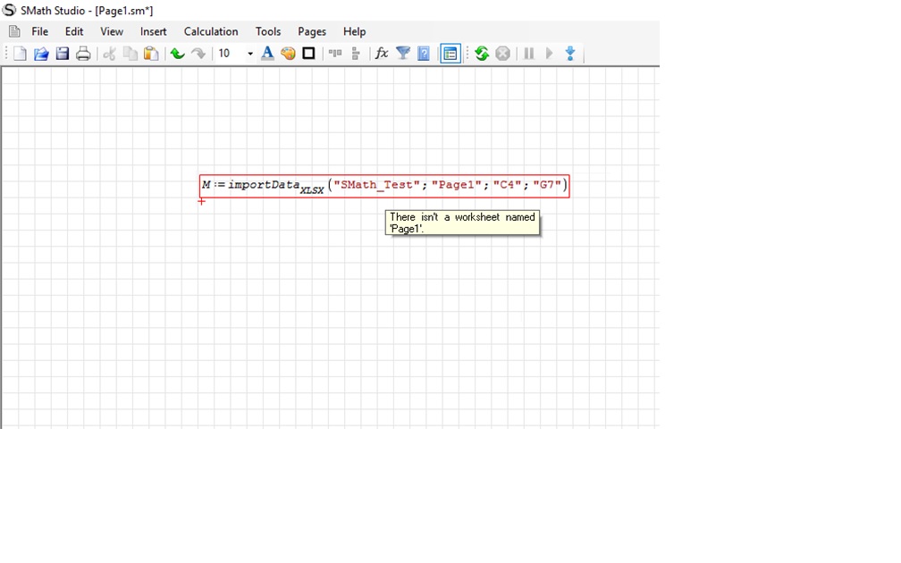Viewport: 901px width, 563px height.
Task: Paste from clipboard using the toolbar icon
Action: pyautogui.click(x=151, y=54)
